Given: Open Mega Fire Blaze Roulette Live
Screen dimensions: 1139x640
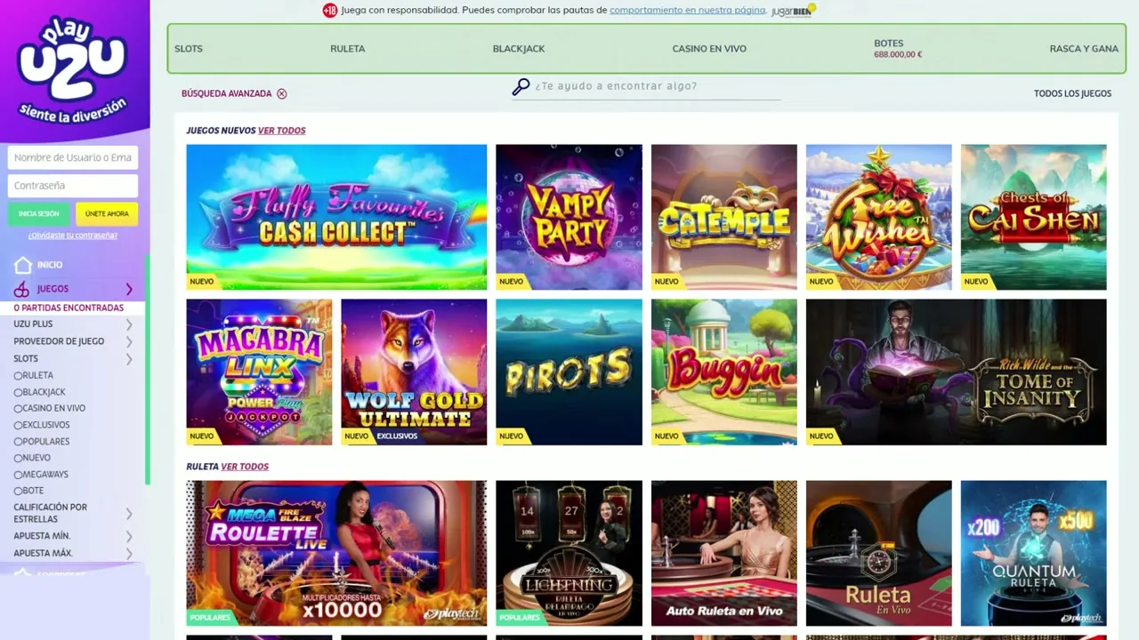Looking at the screenshot, I should [336, 553].
